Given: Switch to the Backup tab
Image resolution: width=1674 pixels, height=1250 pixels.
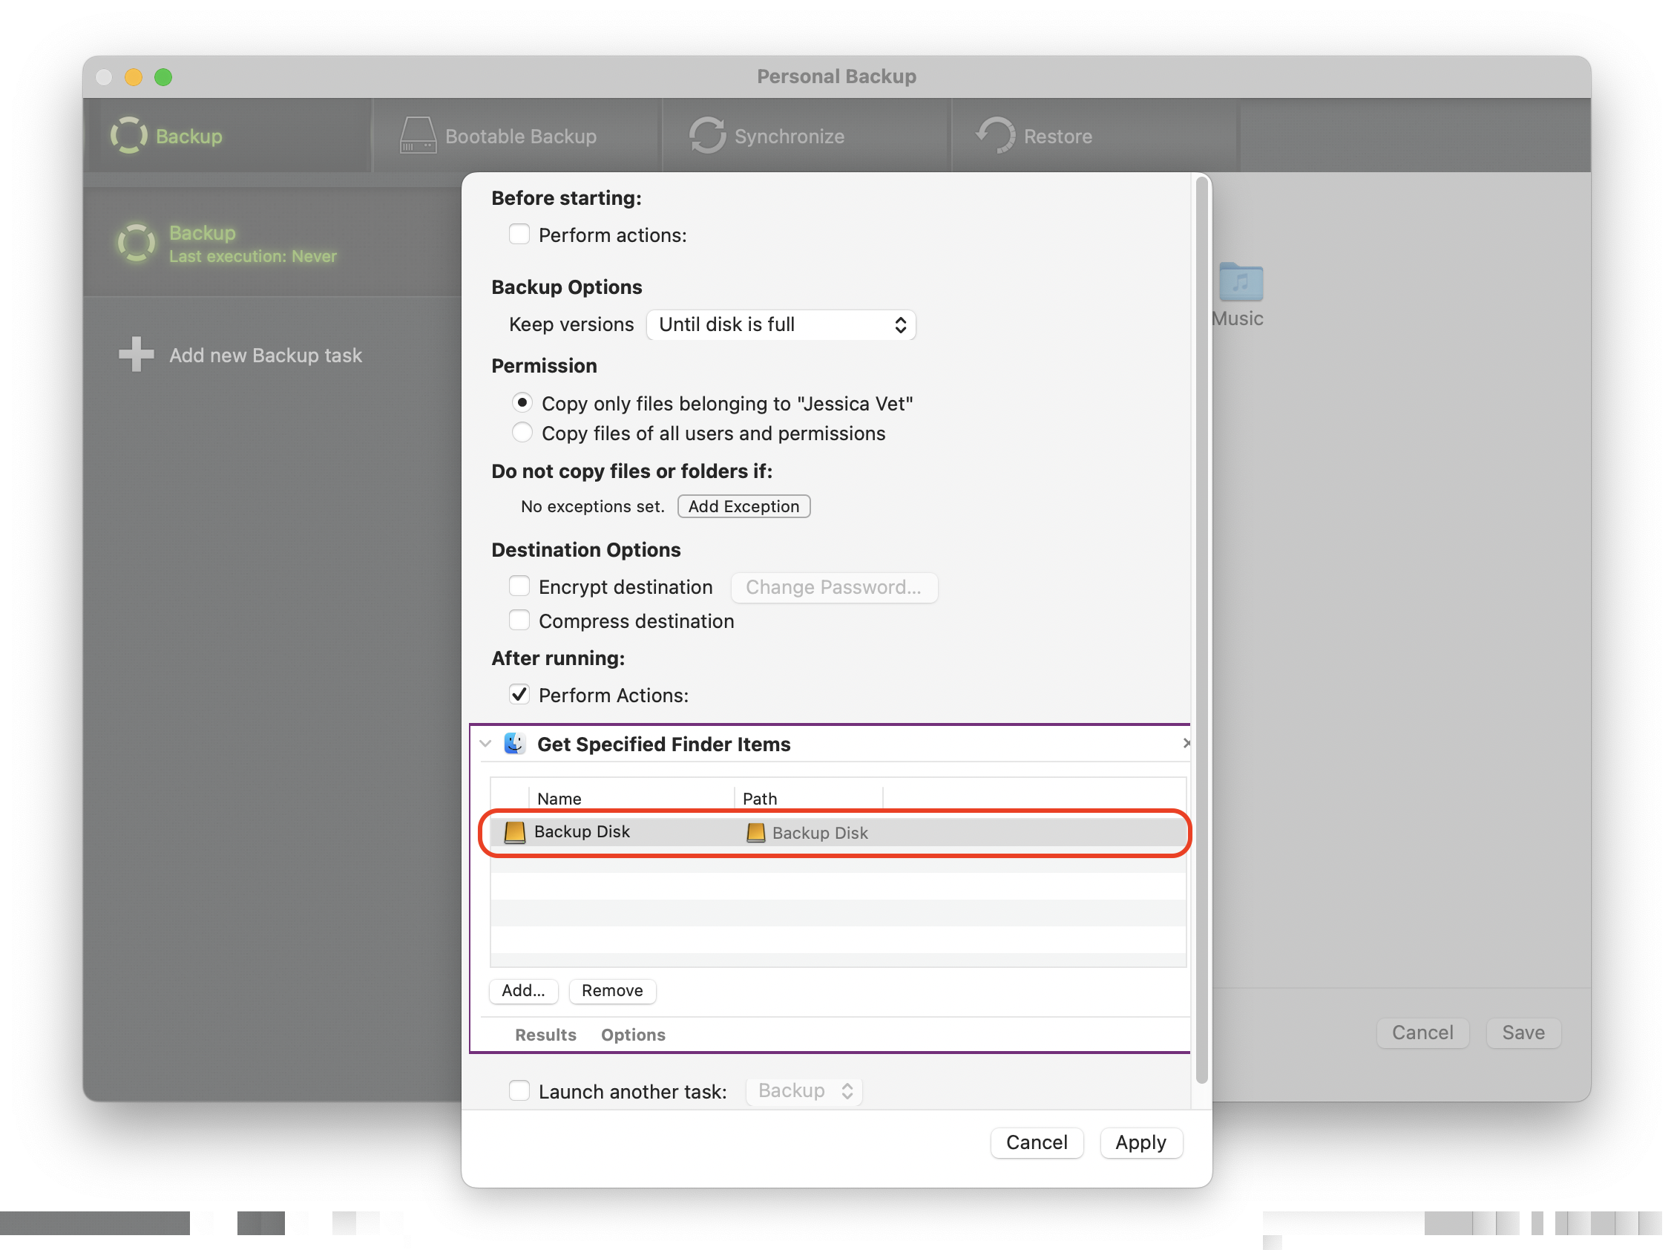Looking at the screenshot, I should pos(229,135).
